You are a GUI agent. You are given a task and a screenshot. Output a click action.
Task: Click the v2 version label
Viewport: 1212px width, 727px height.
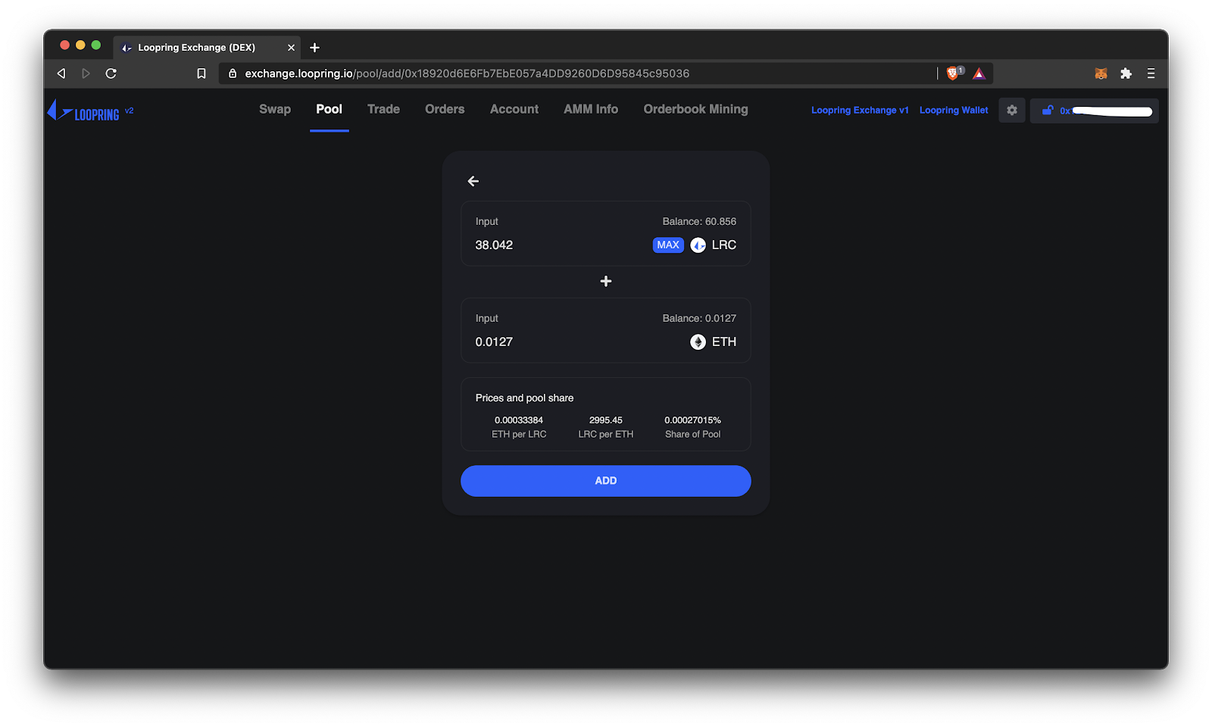click(x=130, y=111)
